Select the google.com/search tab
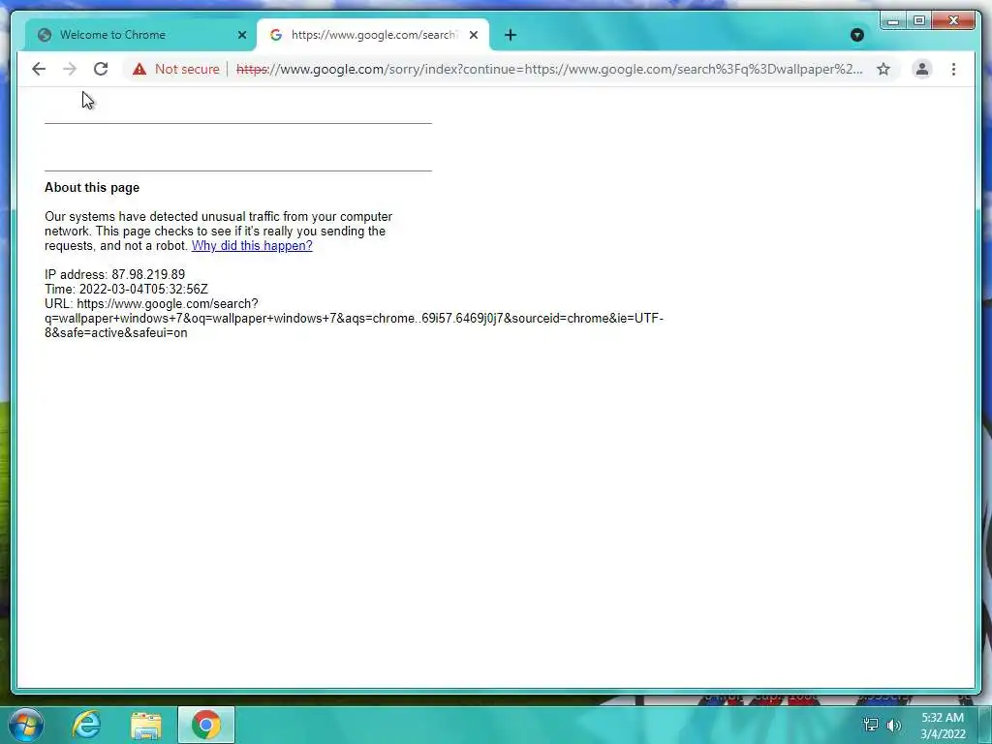The height and width of the screenshot is (744, 992). click(x=373, y=36)
